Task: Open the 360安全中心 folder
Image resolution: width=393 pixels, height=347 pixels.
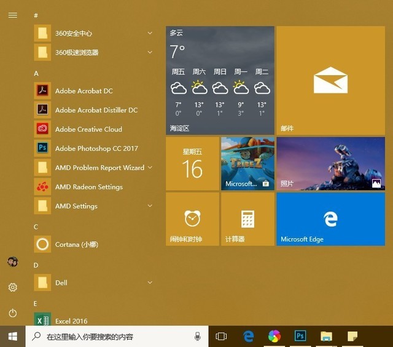Action: pyautogui.click(x=94, y=33)
